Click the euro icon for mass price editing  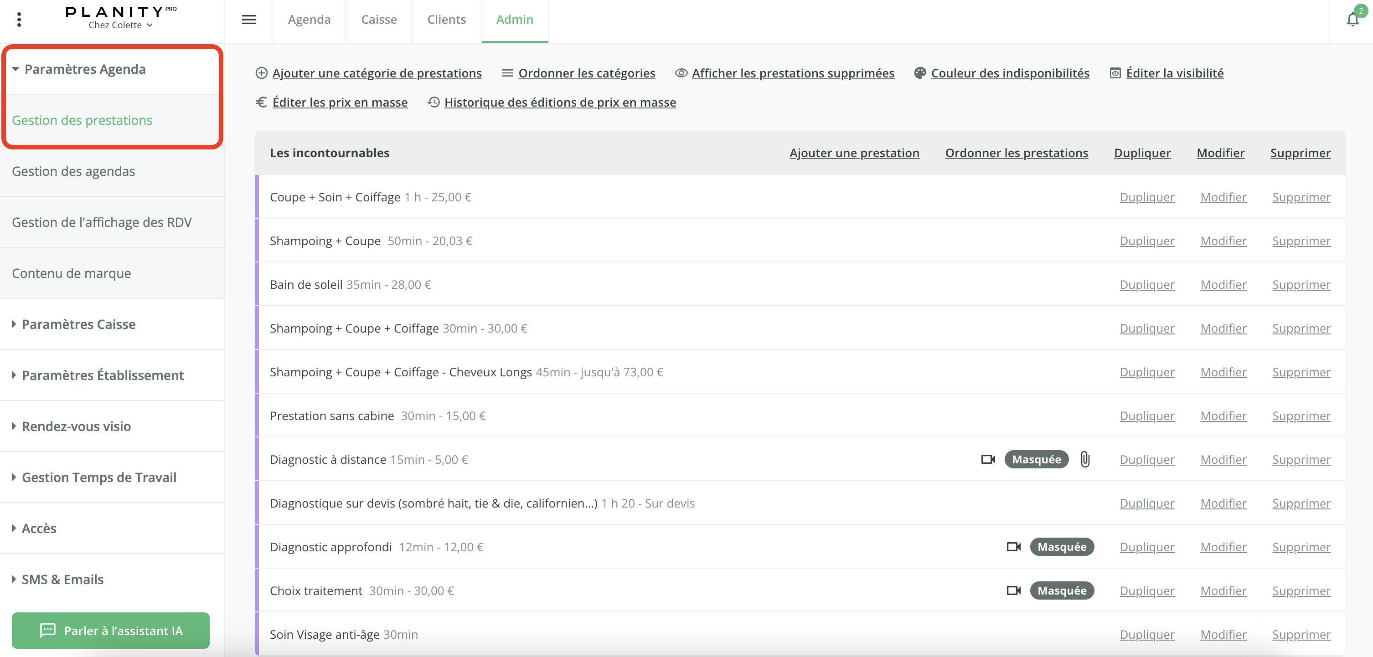coord(261,102)
